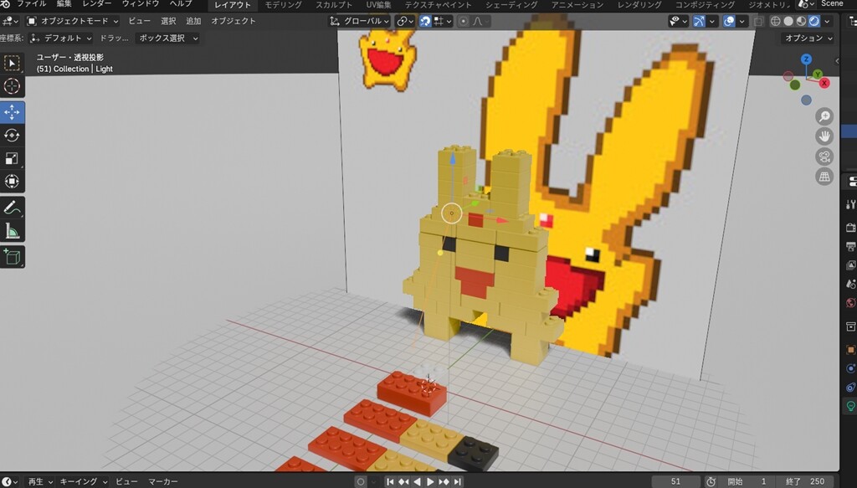Image resolution: width=857 pixels, height=488 pixels.
Task: Activate the Scale tool
Action: [x=12, y=158]
